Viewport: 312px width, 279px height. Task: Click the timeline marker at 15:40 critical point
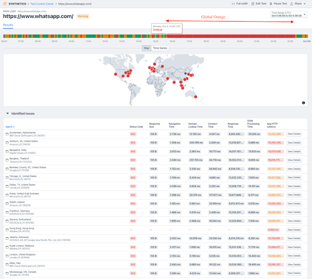pyautogui.click(x=167, y=36)
